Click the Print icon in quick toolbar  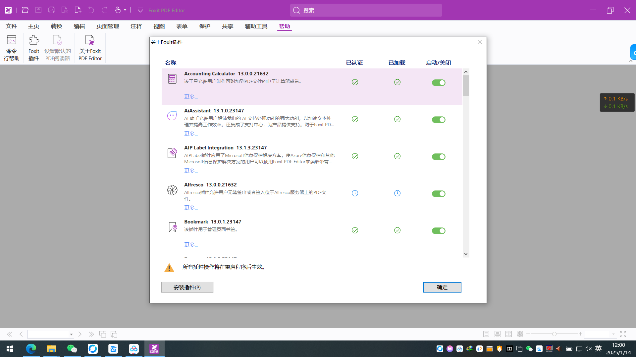pos(52,10)
